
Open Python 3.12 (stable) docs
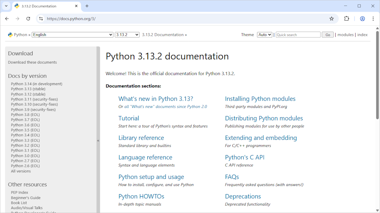[28, 94]
